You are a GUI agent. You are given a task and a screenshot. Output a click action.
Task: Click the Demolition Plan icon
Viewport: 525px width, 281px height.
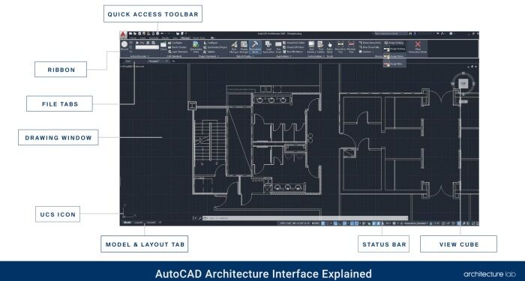click(x=340, y=47)
